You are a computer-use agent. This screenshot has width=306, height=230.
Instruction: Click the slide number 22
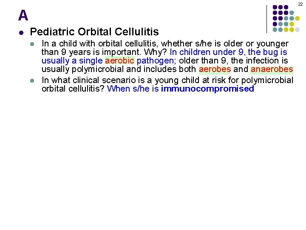point(300,4)
